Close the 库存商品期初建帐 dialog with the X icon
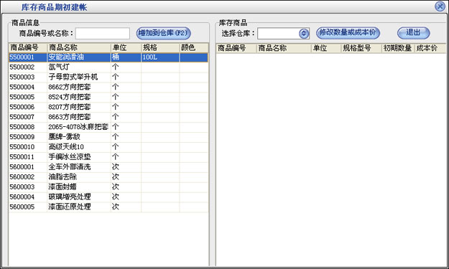The width and height of the screenshot is (449, 269). 440,6
